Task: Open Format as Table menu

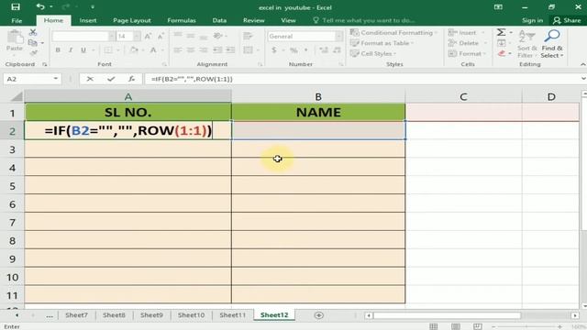Action: [382, 43]
